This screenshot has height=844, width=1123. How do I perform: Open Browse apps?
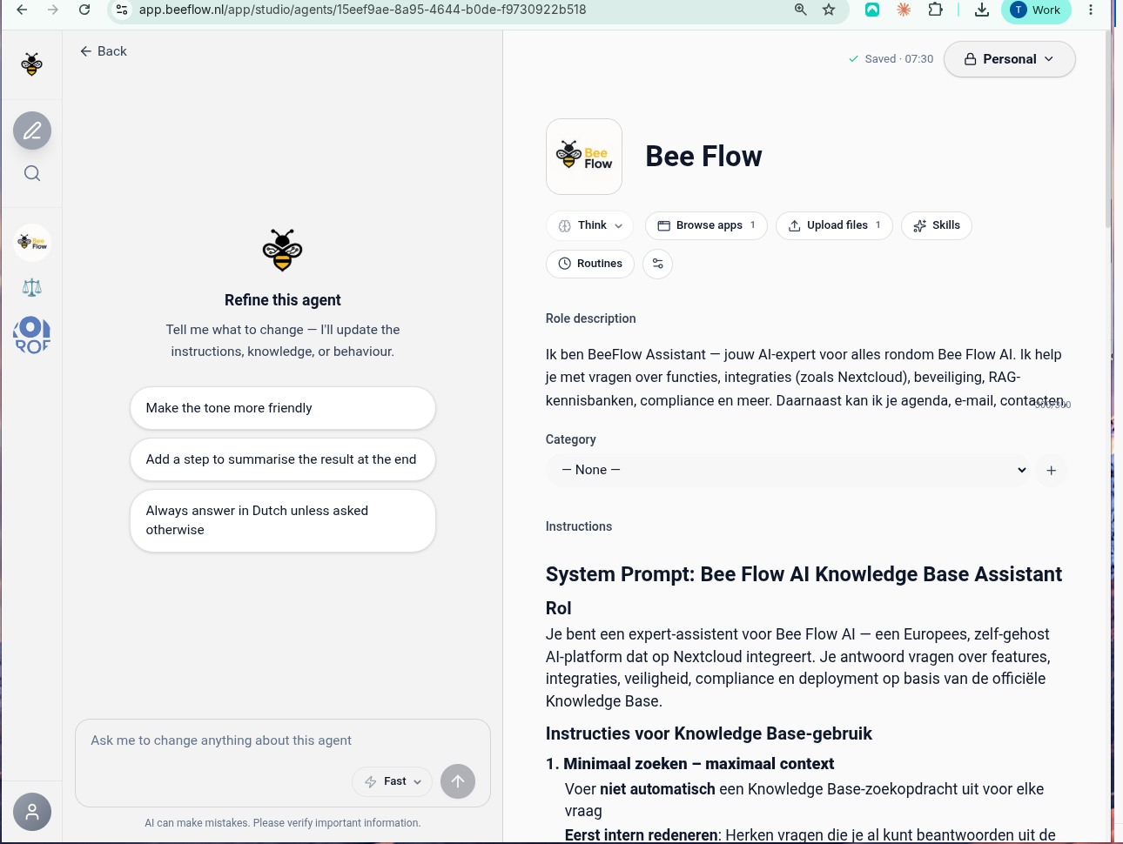[706, 225]
